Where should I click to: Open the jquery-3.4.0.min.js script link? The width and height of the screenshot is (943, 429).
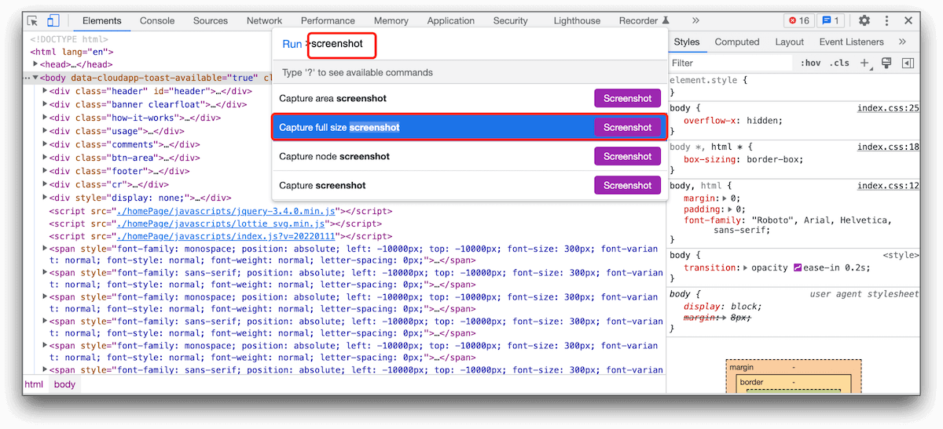pos(226,212)
